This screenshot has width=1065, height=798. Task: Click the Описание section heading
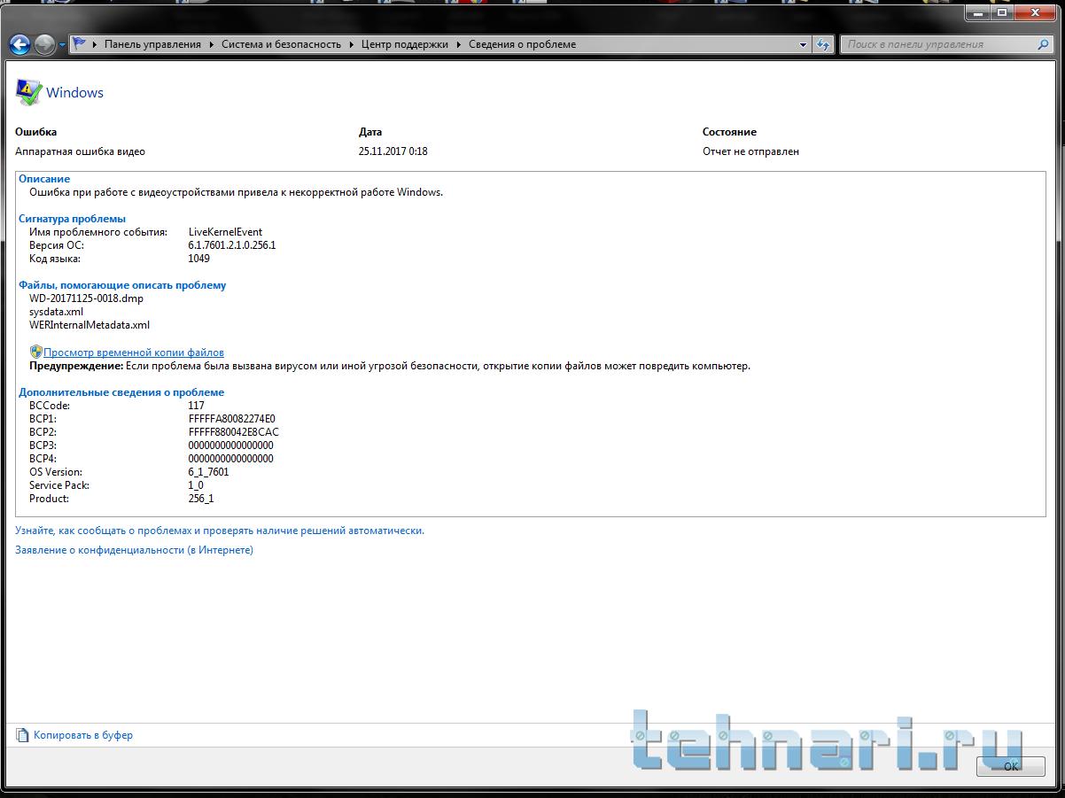click(44, 179)
